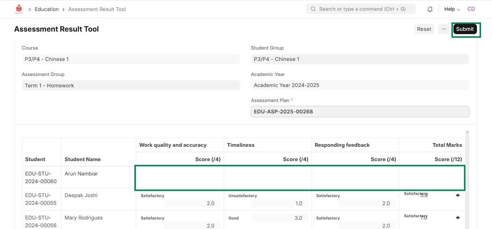Screen dimensions: 492x229
Task: Click arrow icon in Deepak Joshi row
Action: tap(457, 196)
